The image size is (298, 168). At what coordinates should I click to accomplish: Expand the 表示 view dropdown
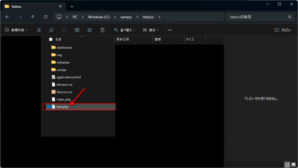[151, 30]
